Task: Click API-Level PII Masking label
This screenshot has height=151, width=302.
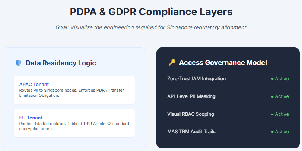Action: (191, 96)
